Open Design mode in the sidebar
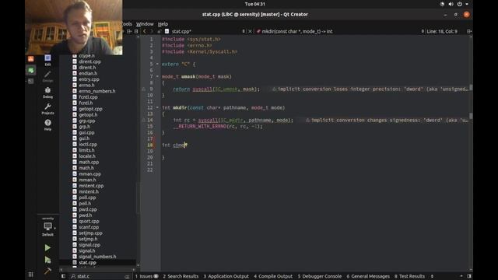The image size is (498, 280). (x=47, y=76)
